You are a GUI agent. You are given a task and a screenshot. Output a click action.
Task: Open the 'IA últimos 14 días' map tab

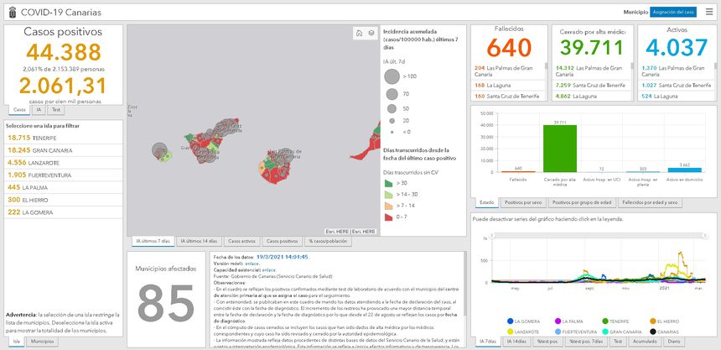coord(200,242)
